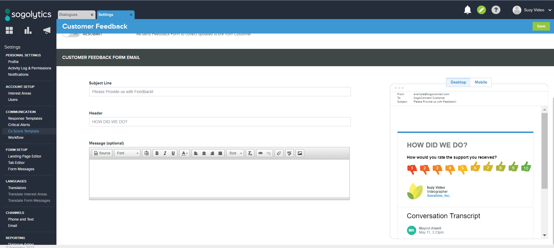This screenshot has width=554, height=248.
Task: Toggle bold formatting in message editor
Action: tap(157, 153)
